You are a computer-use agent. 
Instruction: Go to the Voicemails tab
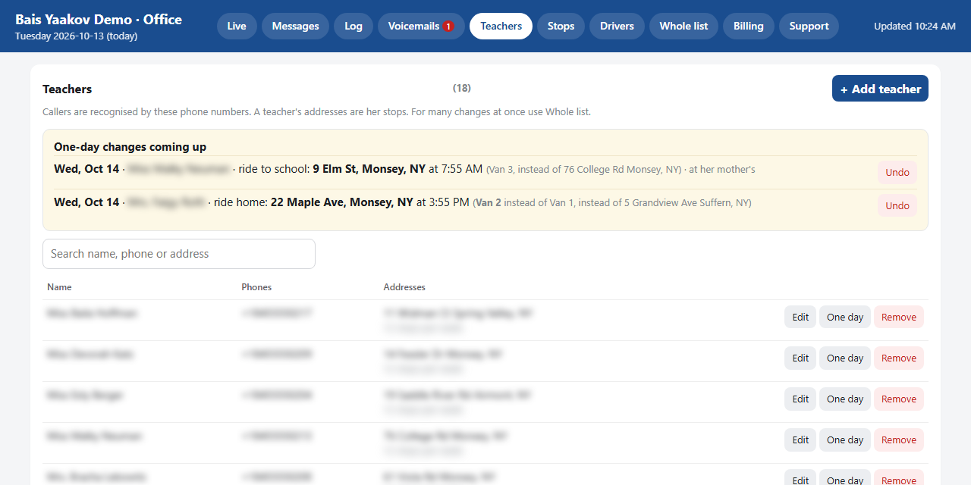coord(421,26)
